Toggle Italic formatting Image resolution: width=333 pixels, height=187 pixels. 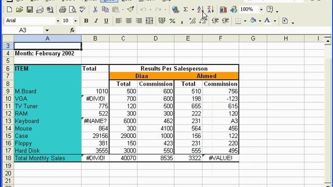pos(96,21)
